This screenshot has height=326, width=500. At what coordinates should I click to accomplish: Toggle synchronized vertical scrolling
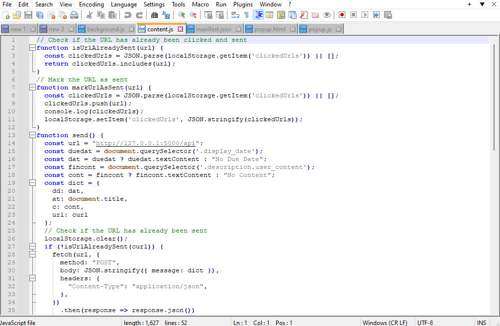point(208,15)
